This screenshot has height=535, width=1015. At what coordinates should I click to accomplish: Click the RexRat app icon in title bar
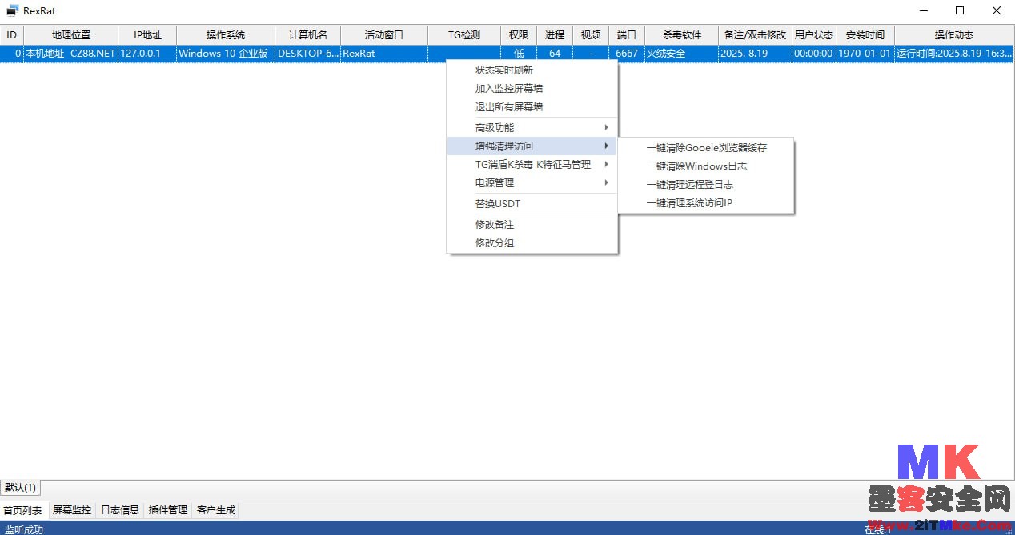click(x=12, y=11)
